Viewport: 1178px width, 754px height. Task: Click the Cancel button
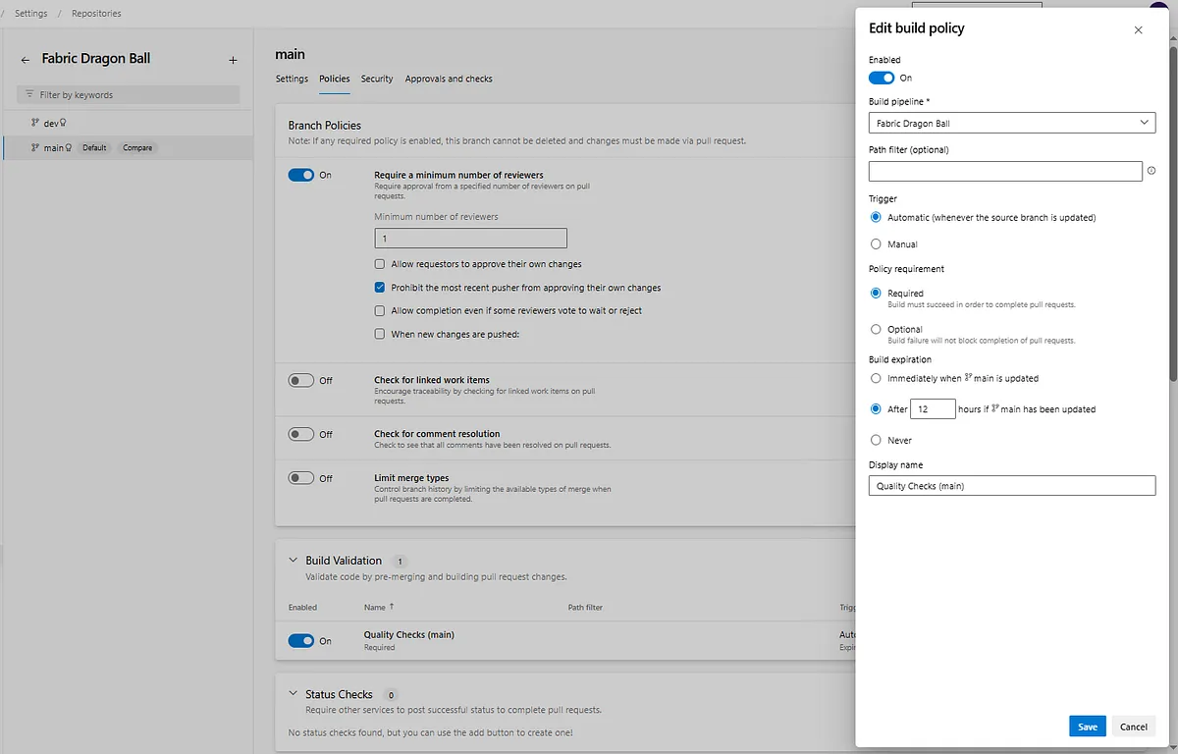pos(1134,727)
